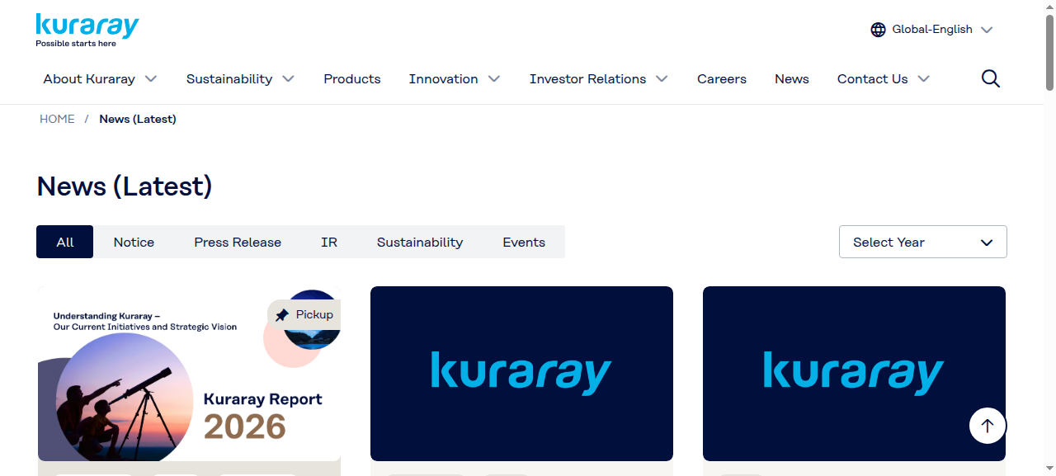Viewport: 1056px width, 476px height.
Task: Expand the Sustainability navigation menu
Action: pyautogui.click(x=240, y=79)
